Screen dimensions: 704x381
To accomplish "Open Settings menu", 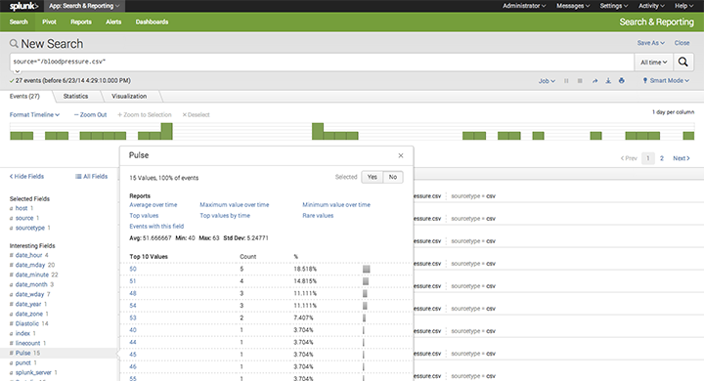I will pyautogui.click(x=614, y=6).
